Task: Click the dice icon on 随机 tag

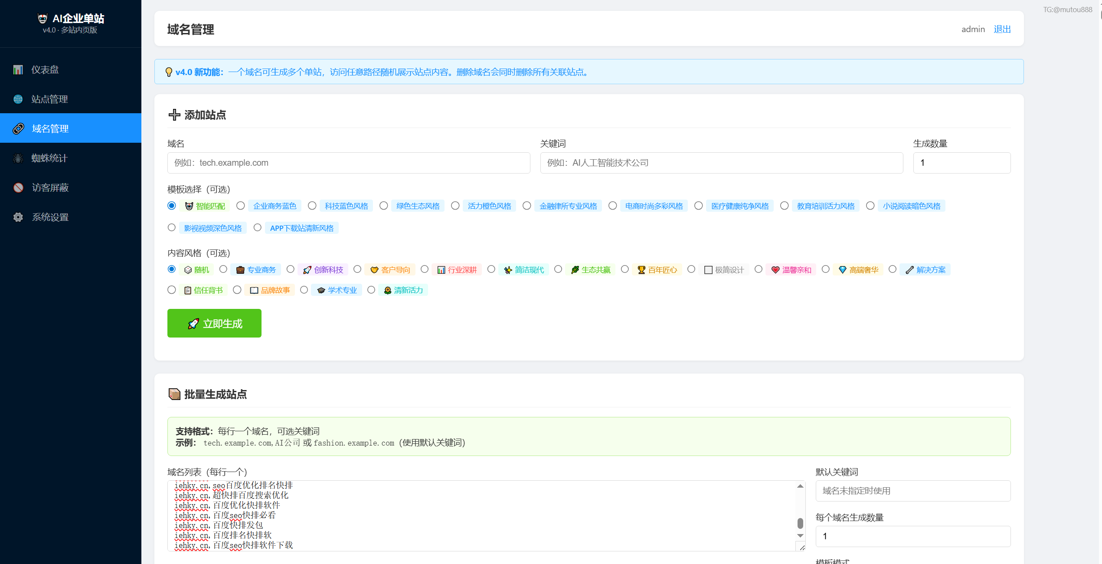Action: pyautogui.click(x=188, y=270)
